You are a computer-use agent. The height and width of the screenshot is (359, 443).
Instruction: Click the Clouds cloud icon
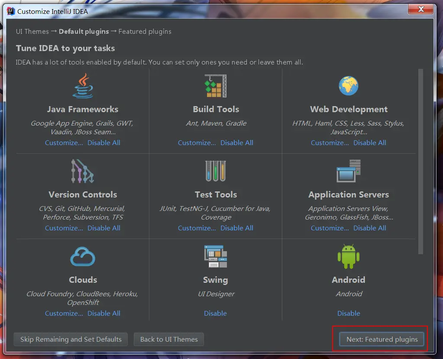tap(83, 256)
